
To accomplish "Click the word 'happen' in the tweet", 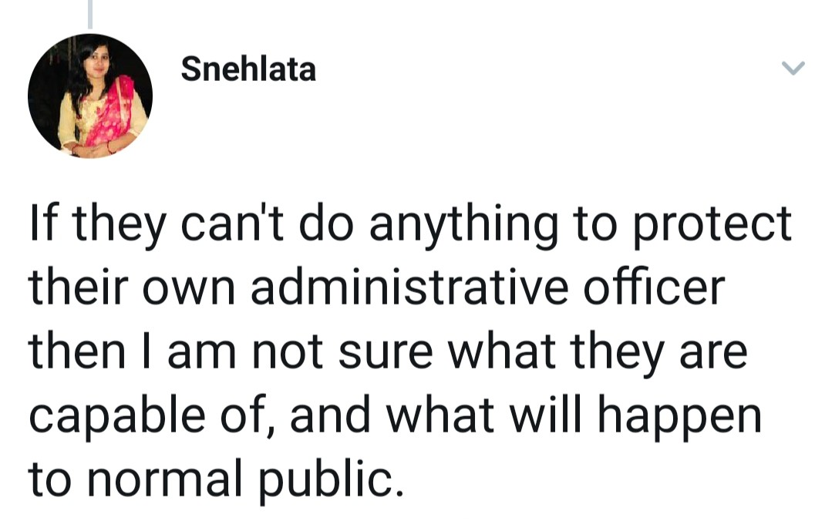I will 679,416.
